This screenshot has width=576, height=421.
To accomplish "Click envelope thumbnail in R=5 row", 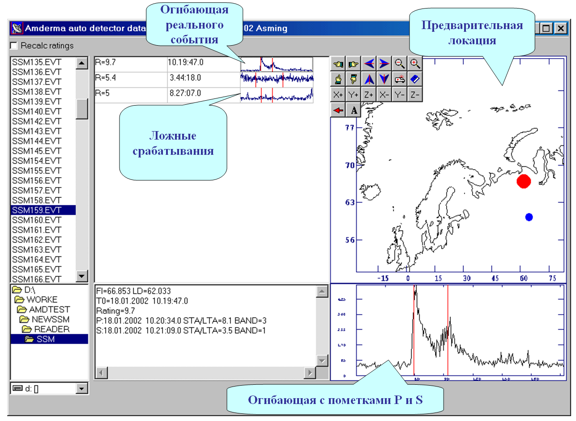I will [276, 95].
